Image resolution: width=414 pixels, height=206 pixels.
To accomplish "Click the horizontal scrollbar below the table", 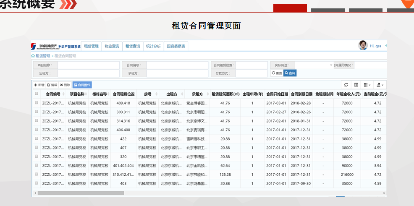I will click(x=81, y=193).
